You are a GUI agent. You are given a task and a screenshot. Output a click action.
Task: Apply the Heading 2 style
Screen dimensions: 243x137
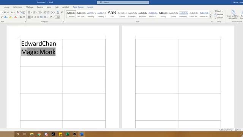(x=102, y=14)
